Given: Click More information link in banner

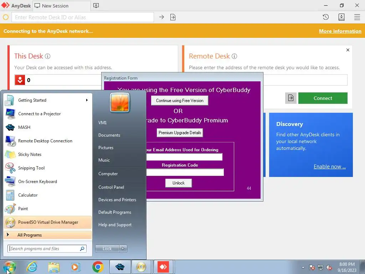Looking at the screenshot, I should pos(340,31).
